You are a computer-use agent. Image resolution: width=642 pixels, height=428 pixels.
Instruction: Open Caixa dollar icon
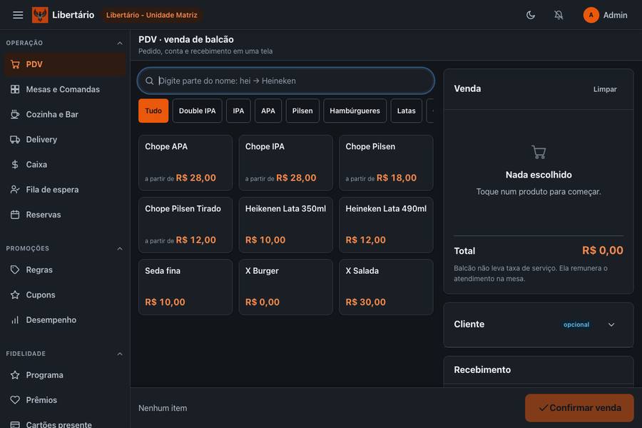(15, 165)
